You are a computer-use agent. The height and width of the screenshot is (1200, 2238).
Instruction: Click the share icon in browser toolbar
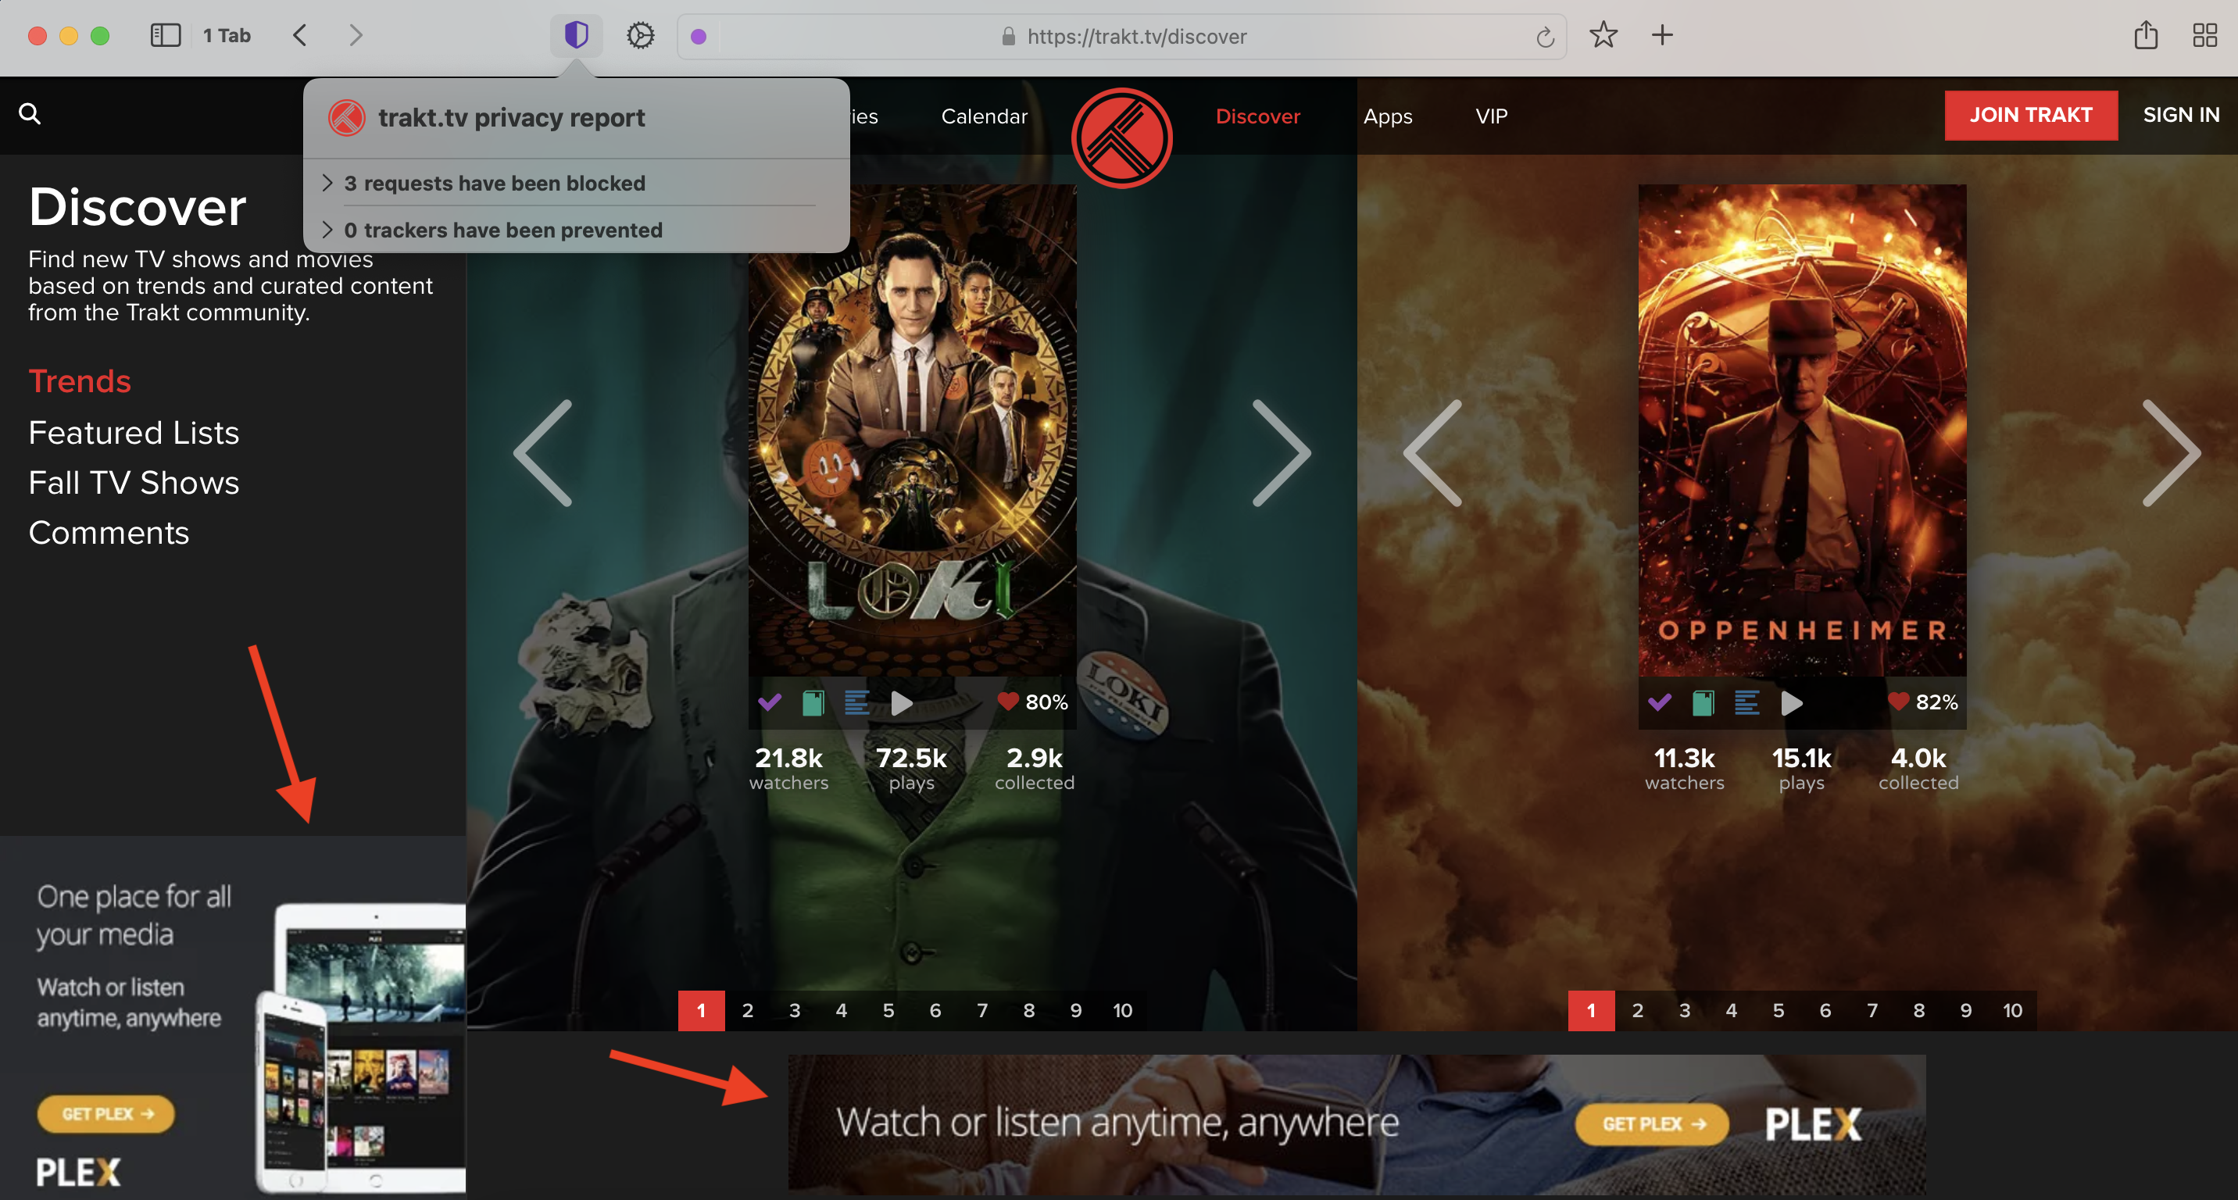[x=2145, y=36]
